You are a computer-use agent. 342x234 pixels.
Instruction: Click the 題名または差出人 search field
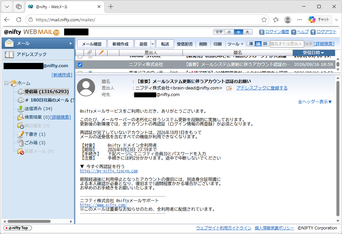pos(287,44)
